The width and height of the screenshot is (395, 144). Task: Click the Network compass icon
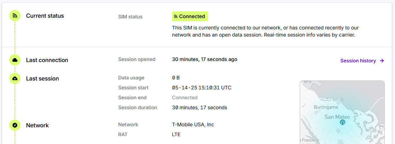tap(15, 125)
